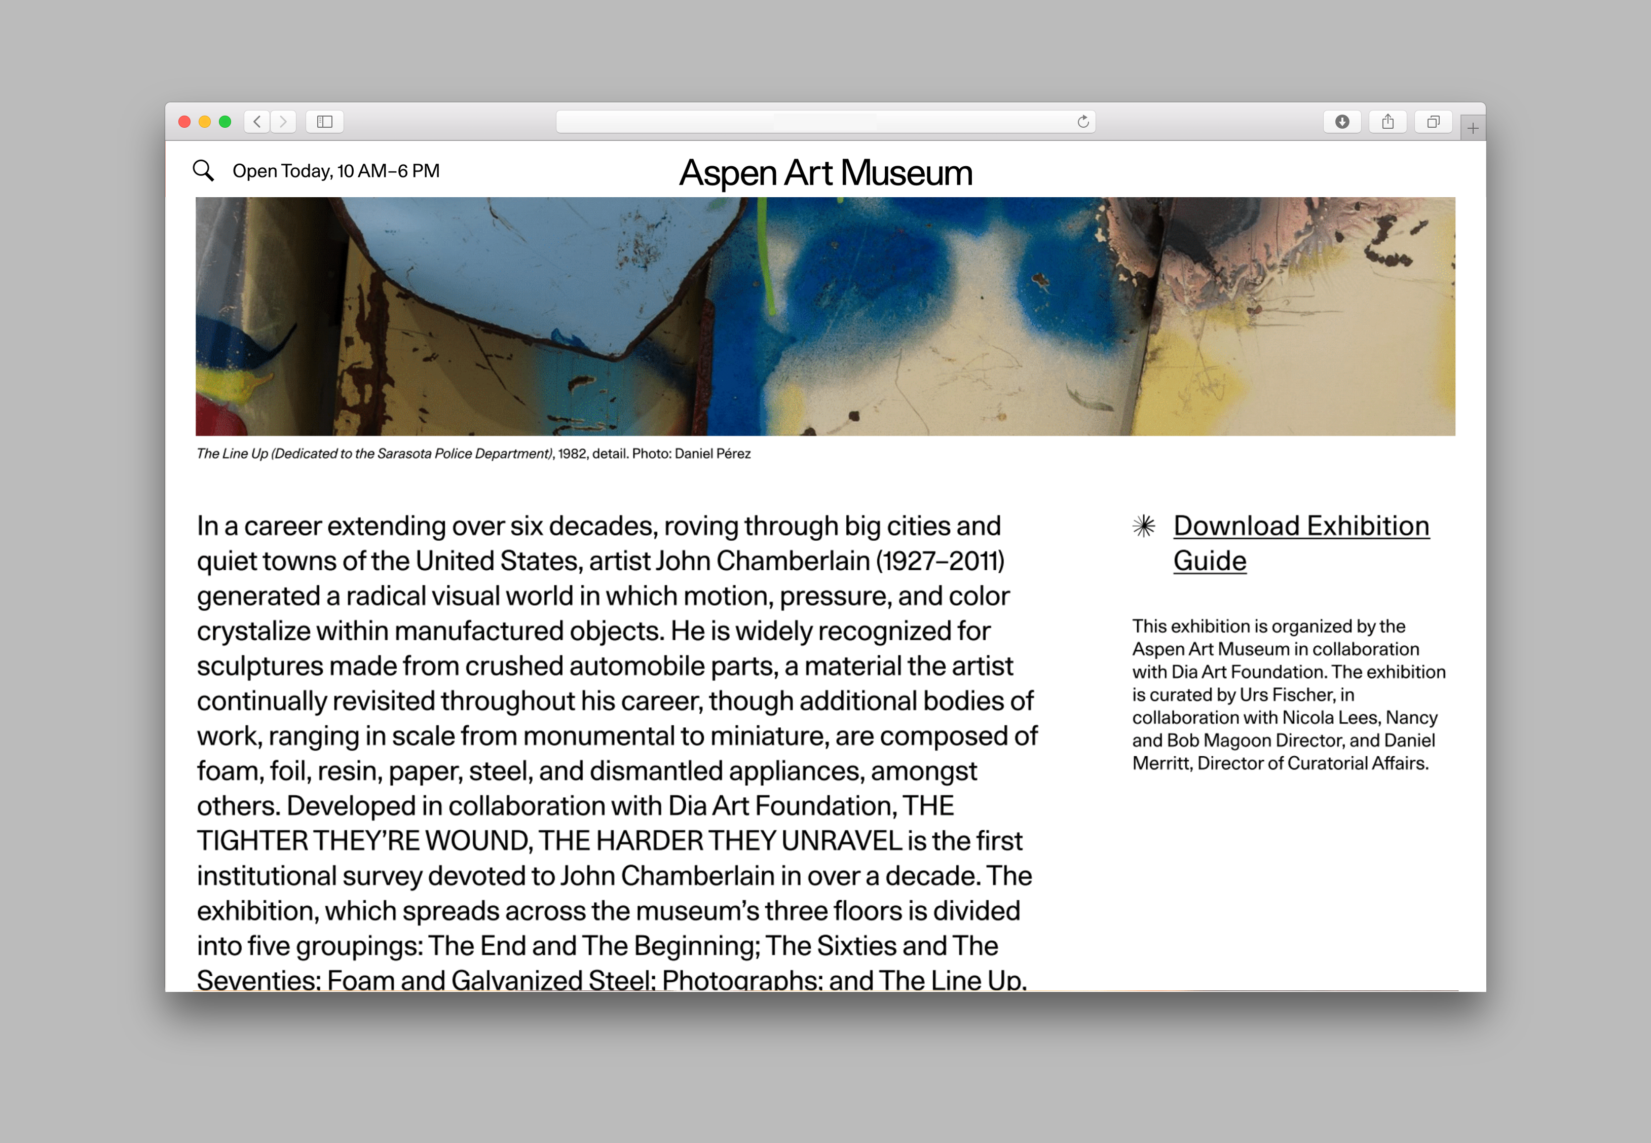1651x1143 pixels.
Task: Go back with the browser back arrow
Action: tap(257, 122)
